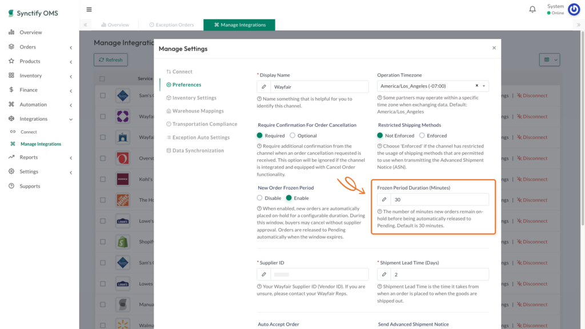
Task: Open the System user power avatar
Action: click(x=574, y=9)
